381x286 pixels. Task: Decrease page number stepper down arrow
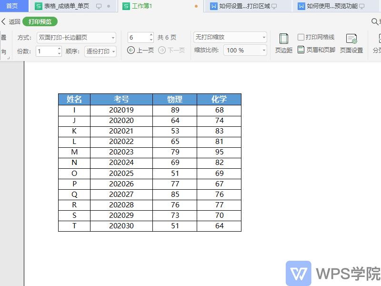pyautogui.click(x=151, y=40)
